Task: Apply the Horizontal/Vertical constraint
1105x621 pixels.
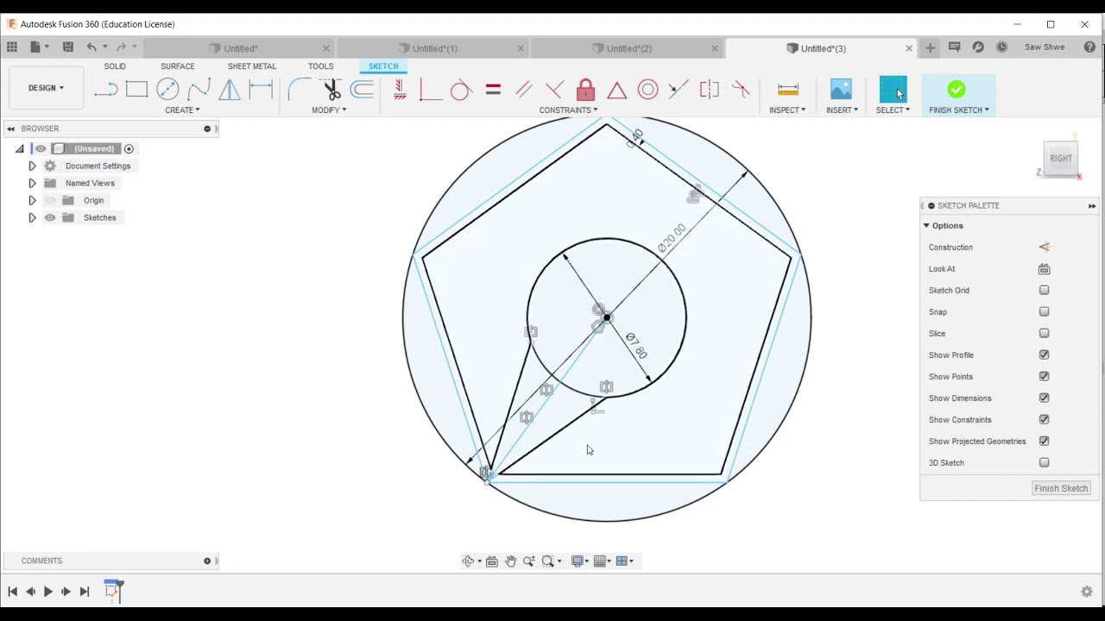Action: coord(400,89)
